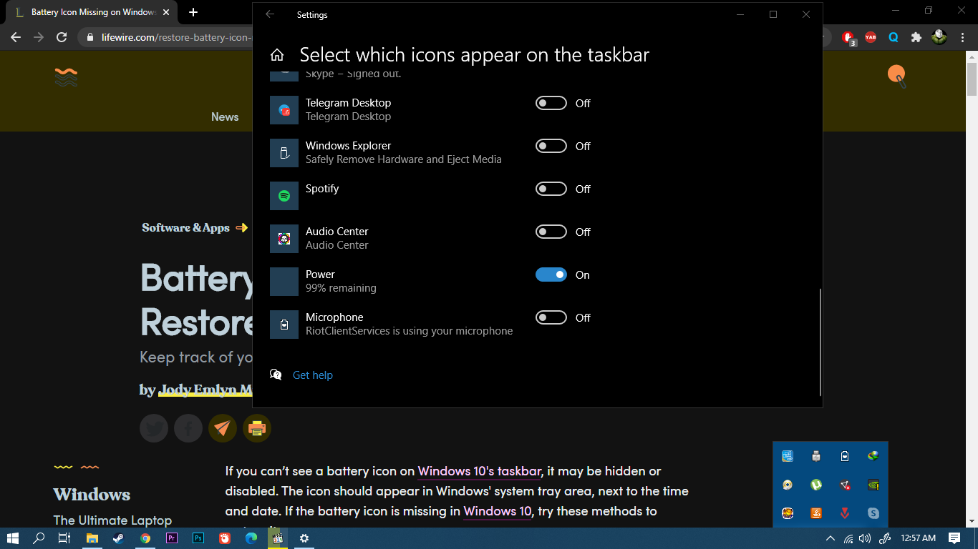Click the red double-chevron tray icon

click(x=845, y=513)
